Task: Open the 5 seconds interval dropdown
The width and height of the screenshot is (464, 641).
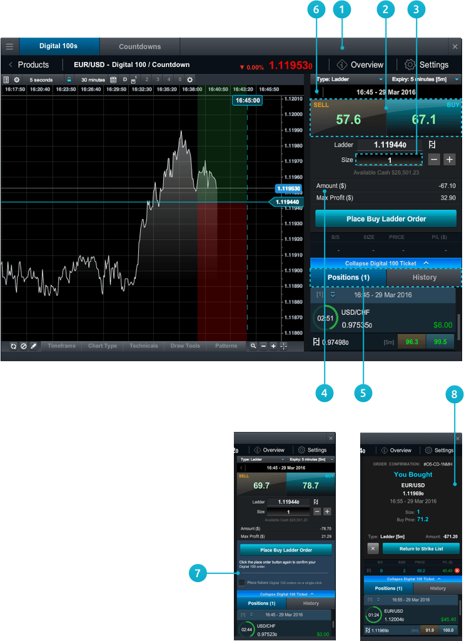Action: pos(41,79)
